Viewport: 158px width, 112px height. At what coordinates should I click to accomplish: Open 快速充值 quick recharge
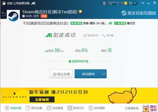(x=13, y=108)
